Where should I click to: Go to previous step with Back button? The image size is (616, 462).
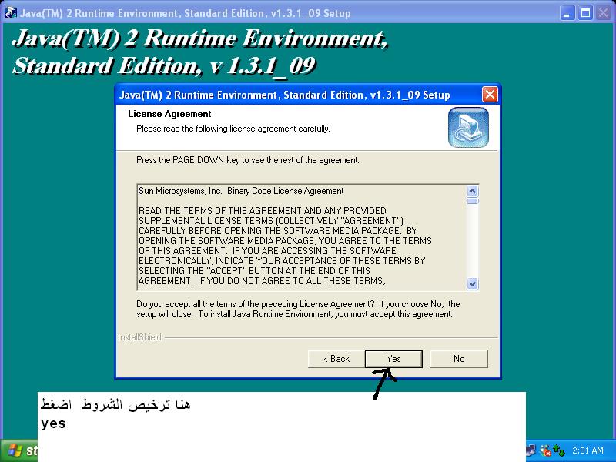coord(336,359)
